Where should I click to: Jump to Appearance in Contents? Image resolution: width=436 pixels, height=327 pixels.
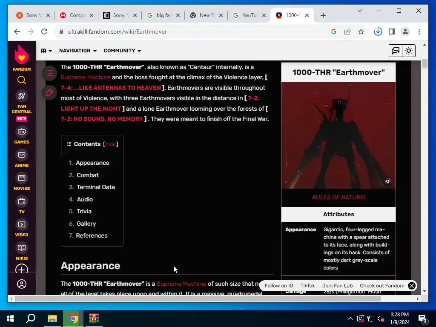pyautogui.click(x=92, y=163)
